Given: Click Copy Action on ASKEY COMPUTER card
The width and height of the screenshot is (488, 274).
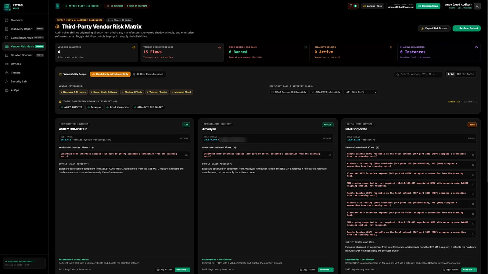Looking at the screenshot, I should pos(164,270).
